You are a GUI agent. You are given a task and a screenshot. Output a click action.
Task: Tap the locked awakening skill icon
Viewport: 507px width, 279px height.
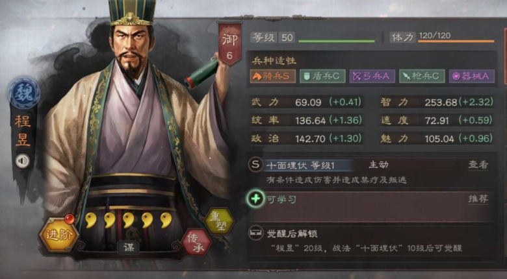click(255, 233)
